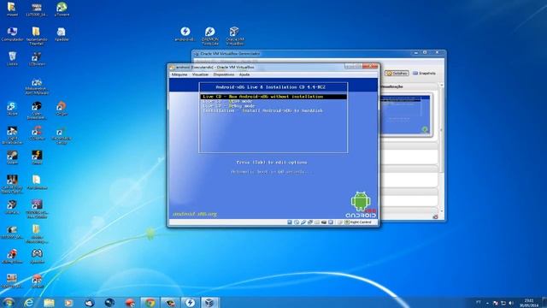547x308 pixels.
Task: Launch Internet Explorer from the taskbar
Action: (x=29, y=302)
